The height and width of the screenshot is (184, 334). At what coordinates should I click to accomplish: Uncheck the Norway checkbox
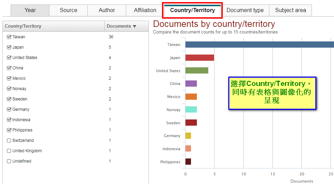click(9, 89)
